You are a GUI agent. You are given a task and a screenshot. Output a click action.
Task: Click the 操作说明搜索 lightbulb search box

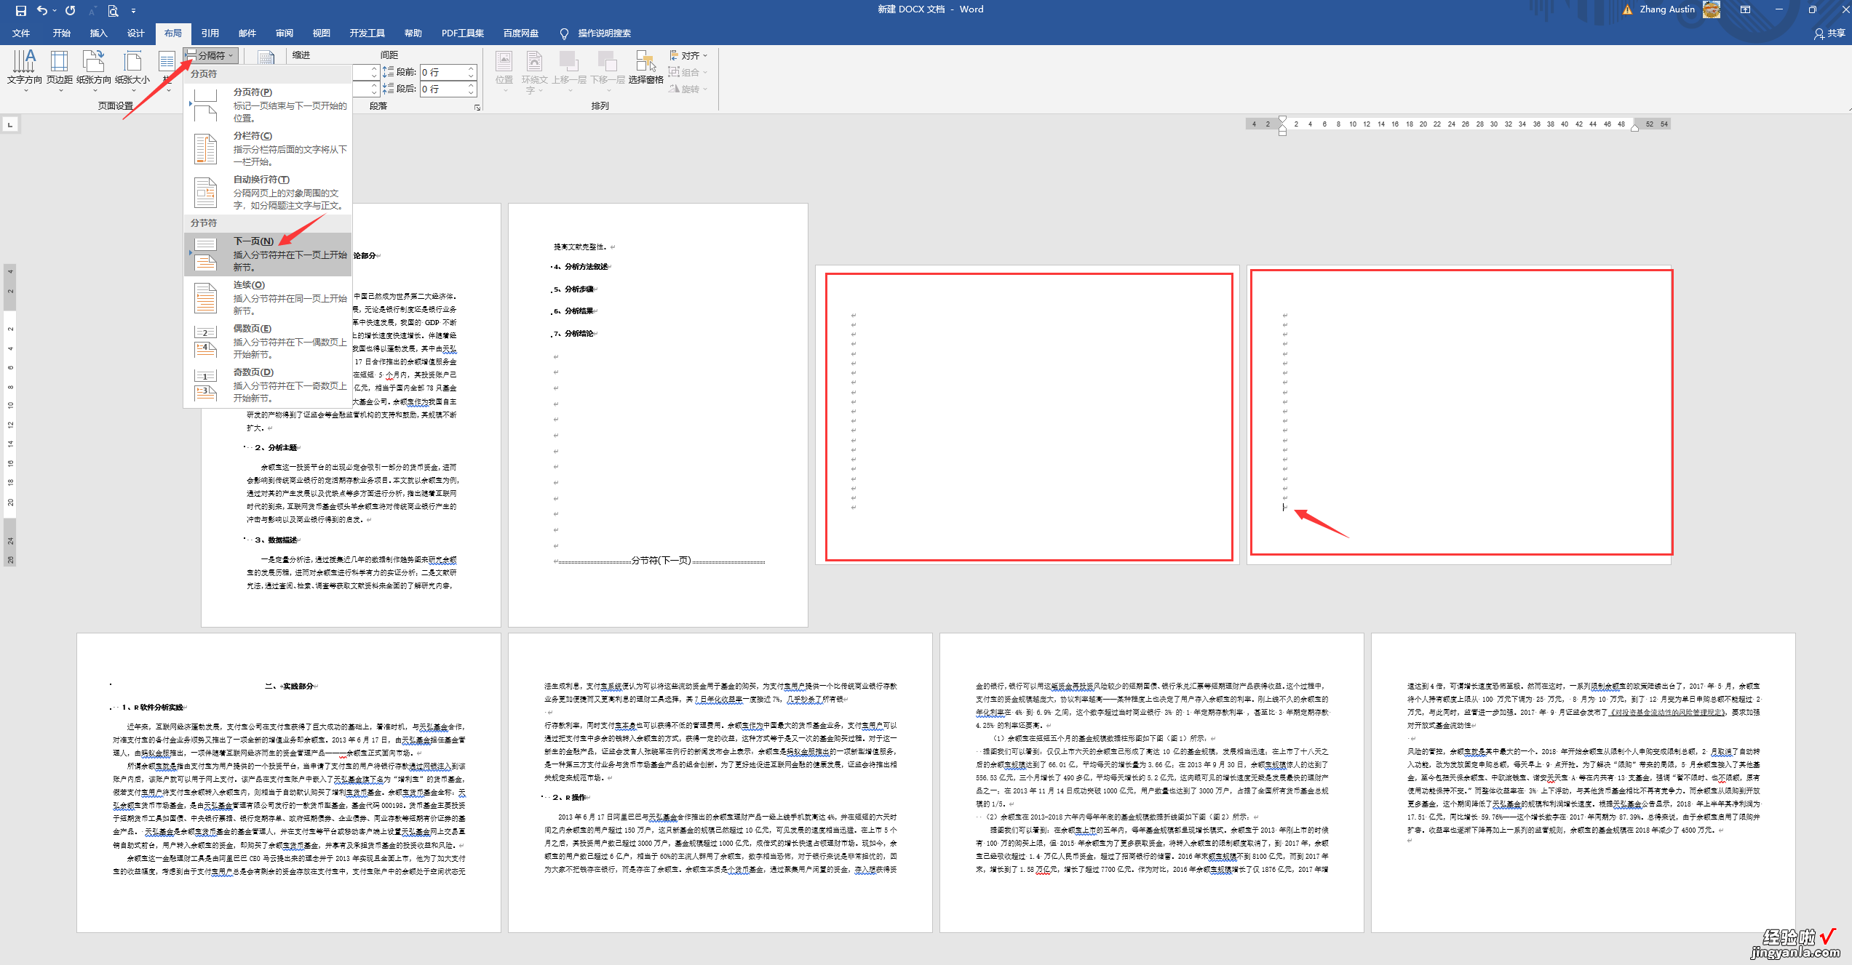[595, 33]
